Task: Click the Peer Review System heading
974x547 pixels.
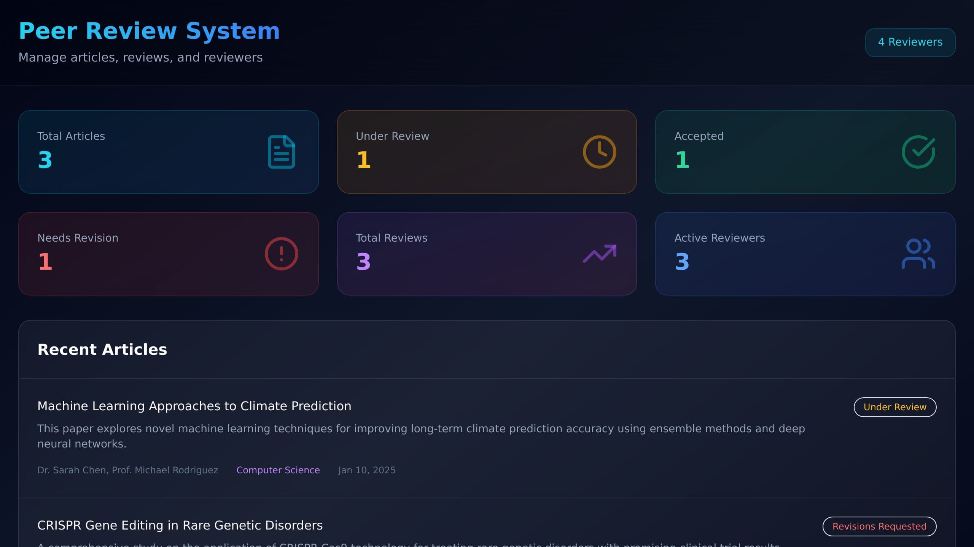Action: [149, 31]
